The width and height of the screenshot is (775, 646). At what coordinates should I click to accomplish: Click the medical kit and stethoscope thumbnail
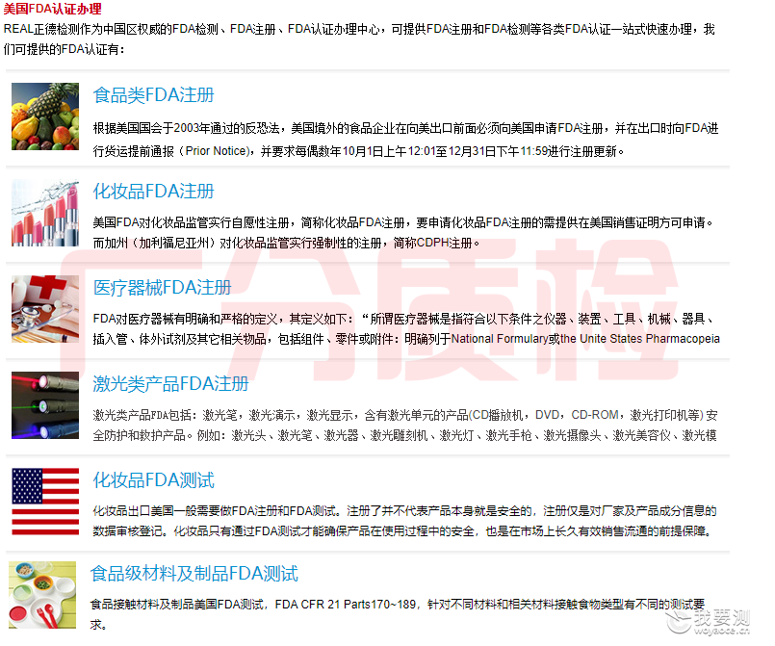[45, 309]
